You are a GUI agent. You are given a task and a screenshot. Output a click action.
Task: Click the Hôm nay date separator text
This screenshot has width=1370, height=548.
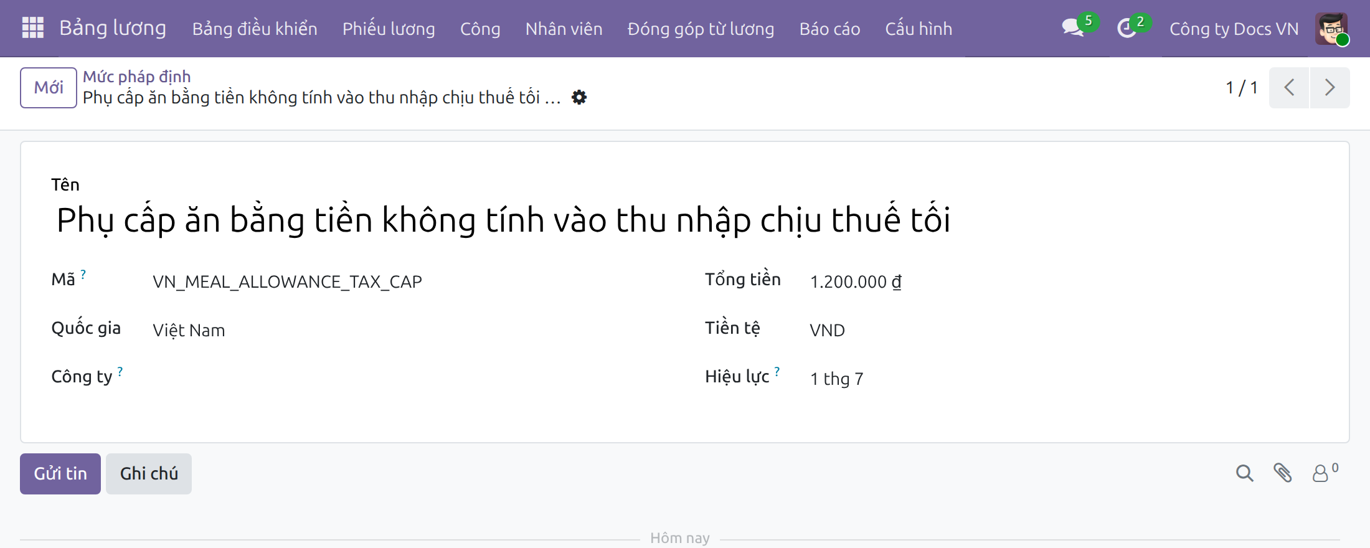[680, 538]
